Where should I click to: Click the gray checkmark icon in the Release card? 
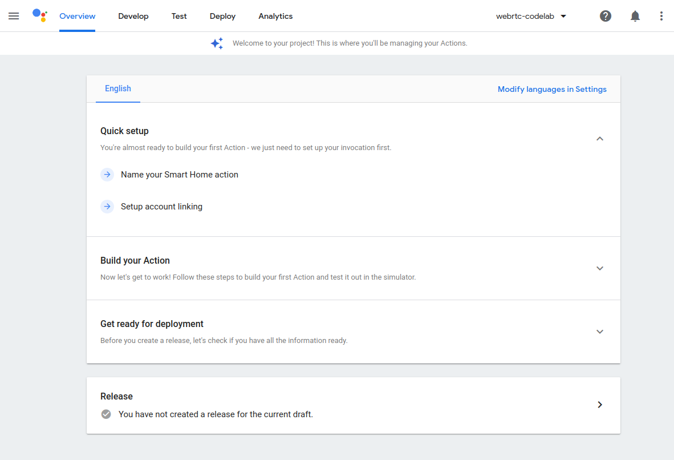pos(106,414)
